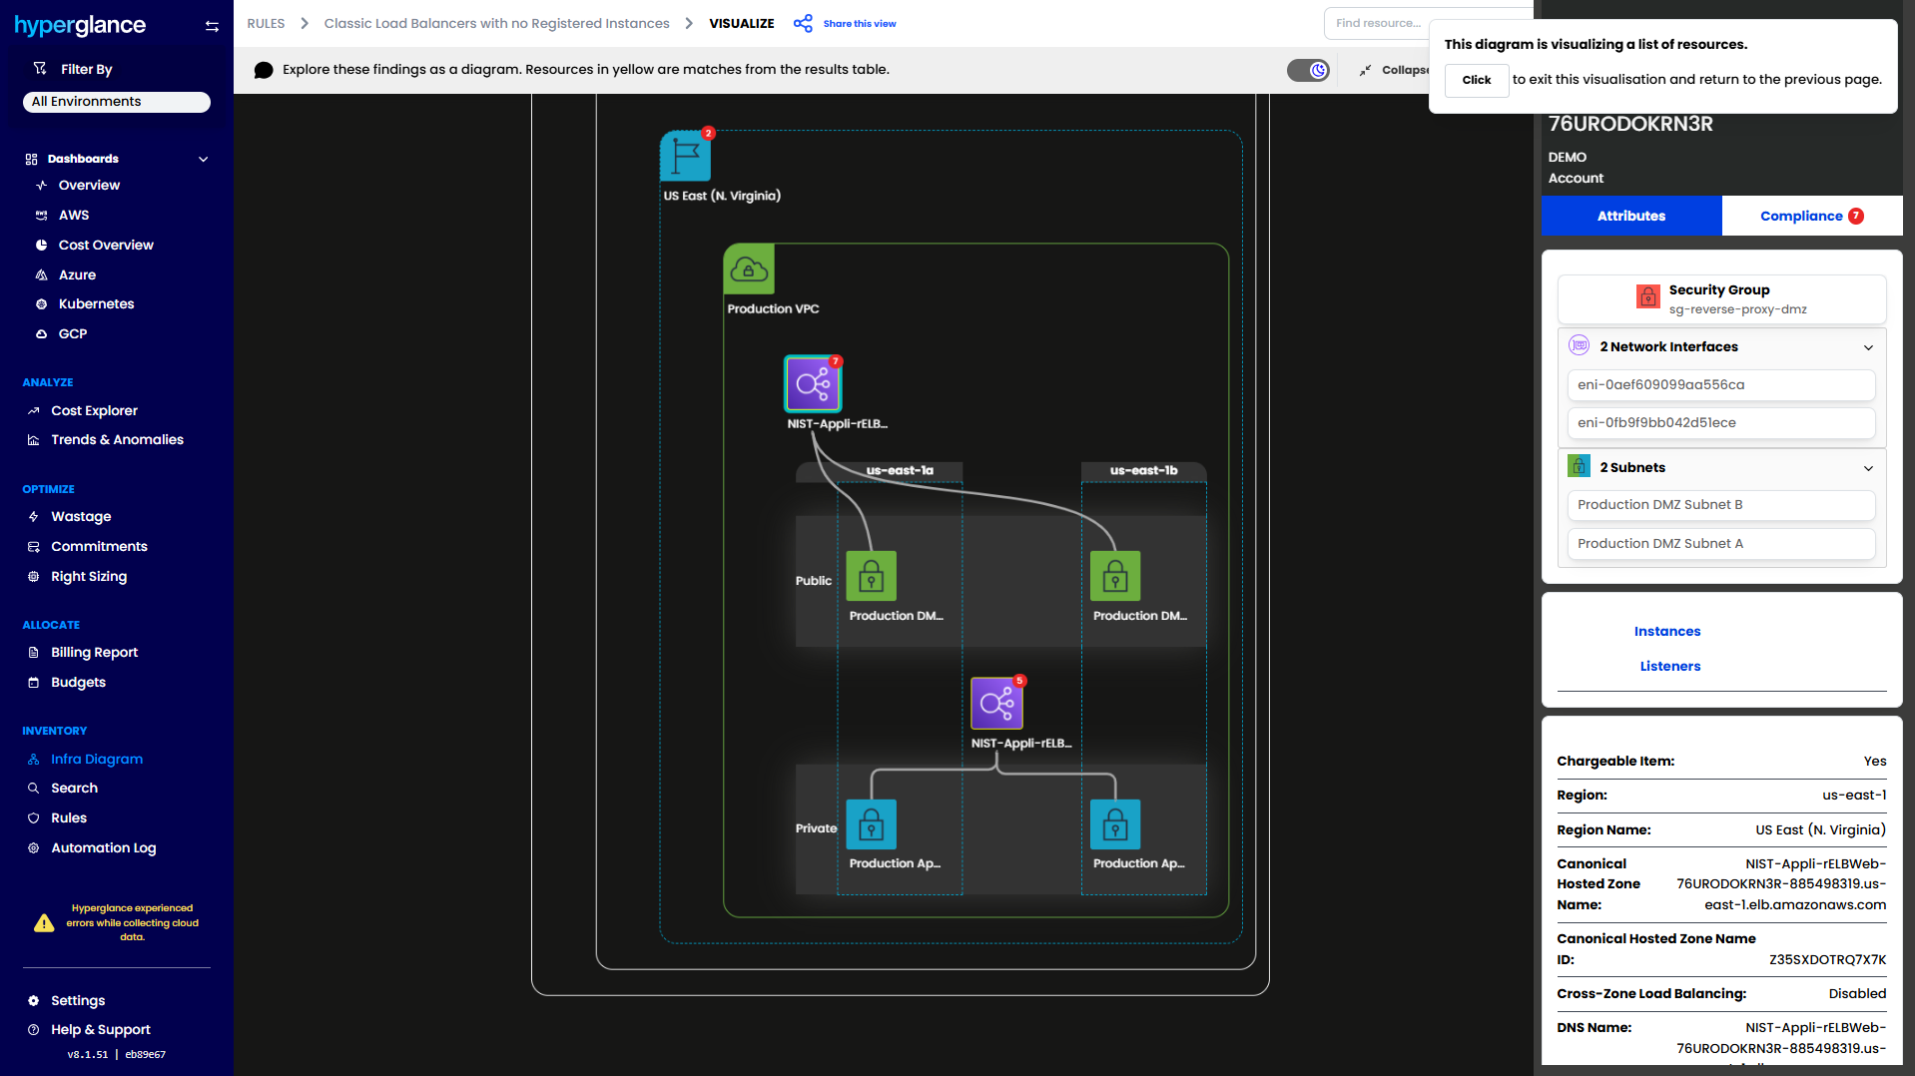Click the Share this view icon
The width and height of the screenshot is (1915, 1076).
(x=803, y=24)
